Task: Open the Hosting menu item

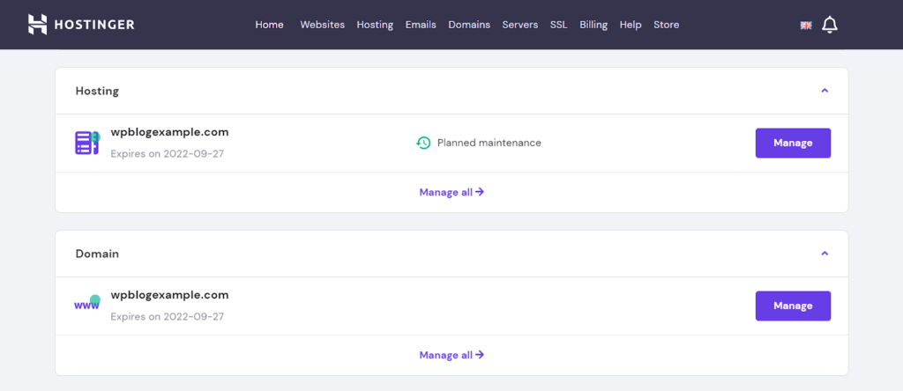Action: point(375,25)
